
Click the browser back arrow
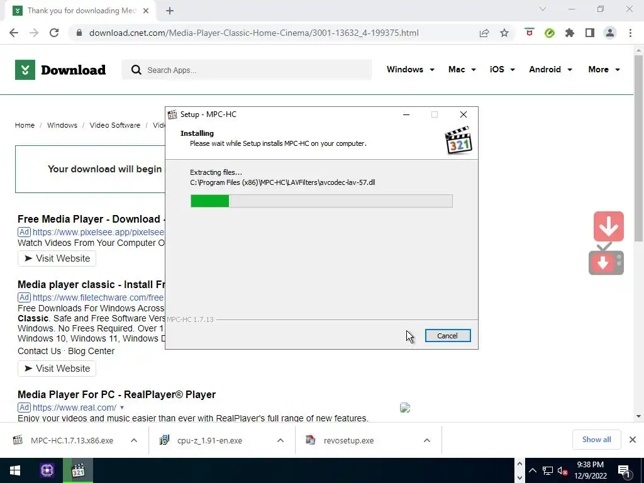[14, 33]
